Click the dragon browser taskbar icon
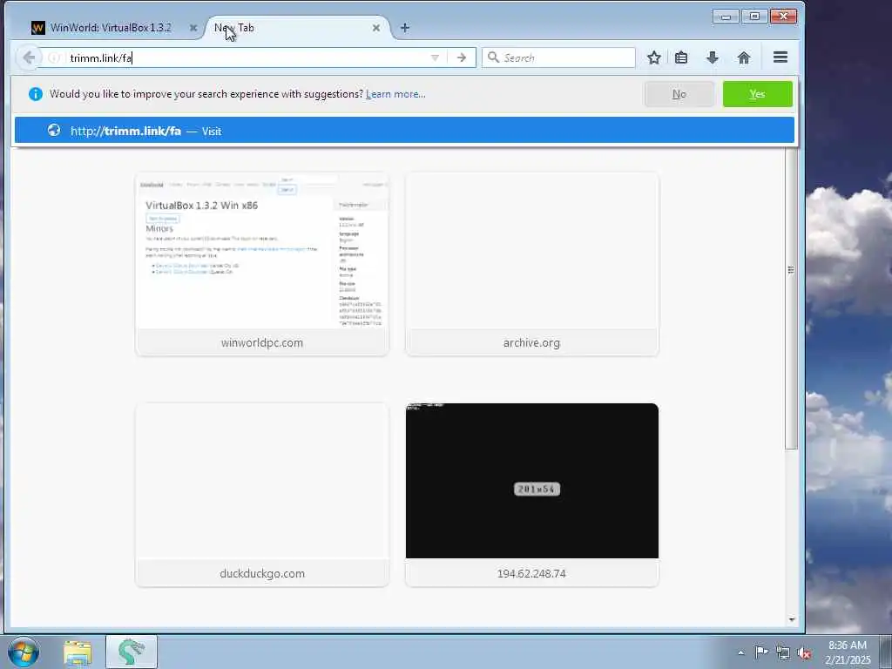 [132, 652]
